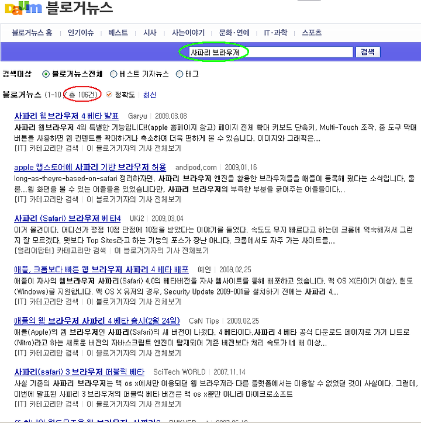421x423 pixels.
Task: Click blogger name 예인
Action: 204,270
